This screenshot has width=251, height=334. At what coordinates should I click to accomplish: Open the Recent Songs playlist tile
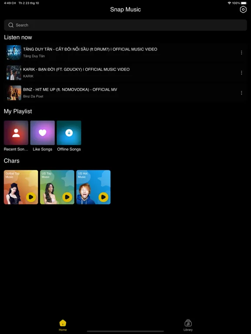click(x=16, y=133)
